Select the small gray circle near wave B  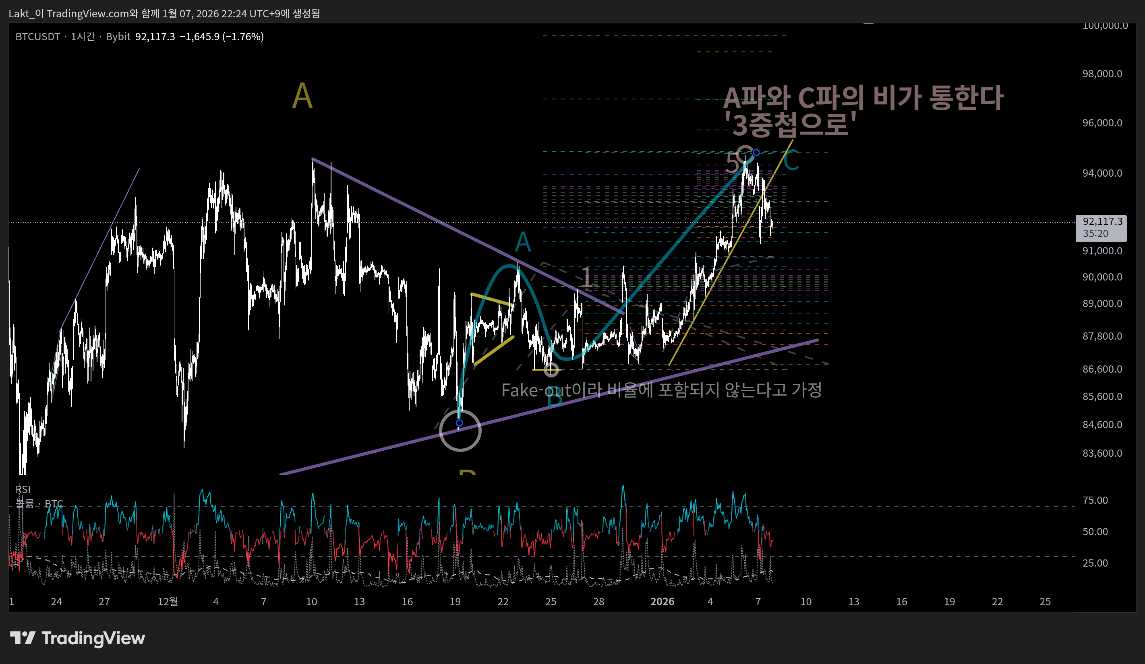(x=551, y=369)
